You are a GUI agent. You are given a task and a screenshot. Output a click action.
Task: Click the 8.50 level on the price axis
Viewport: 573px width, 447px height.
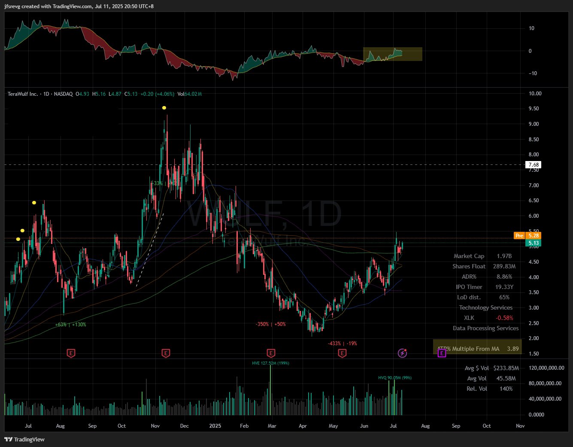(x=534, y=140)
